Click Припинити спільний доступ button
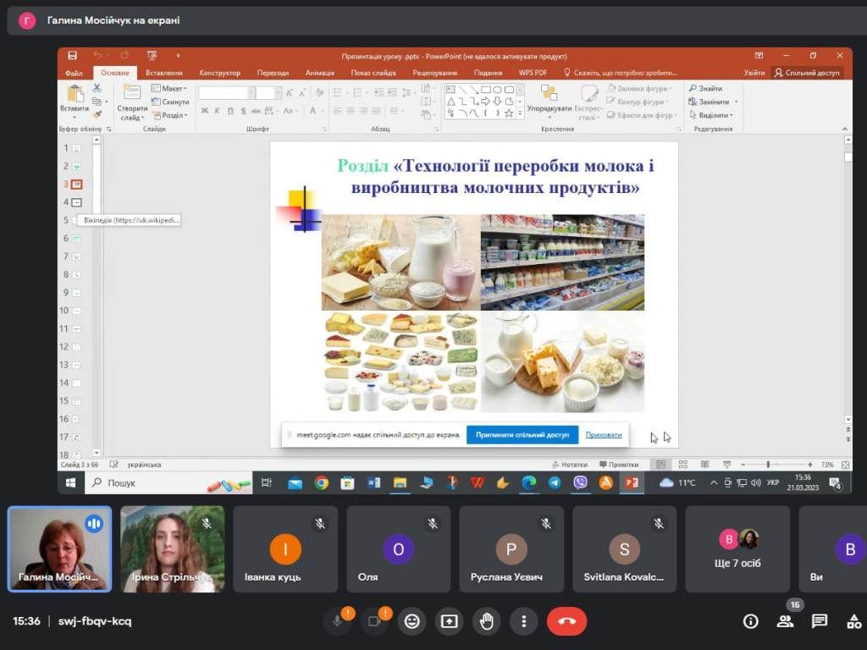Viewport: 867px width, 650px height. (x=522, y=435)
